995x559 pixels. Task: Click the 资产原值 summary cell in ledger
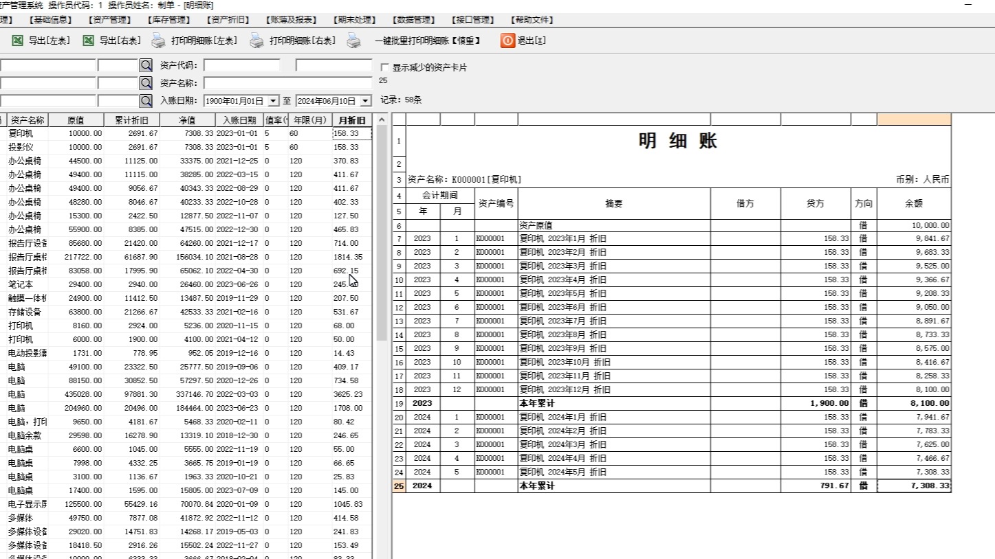tap(614, 225)
